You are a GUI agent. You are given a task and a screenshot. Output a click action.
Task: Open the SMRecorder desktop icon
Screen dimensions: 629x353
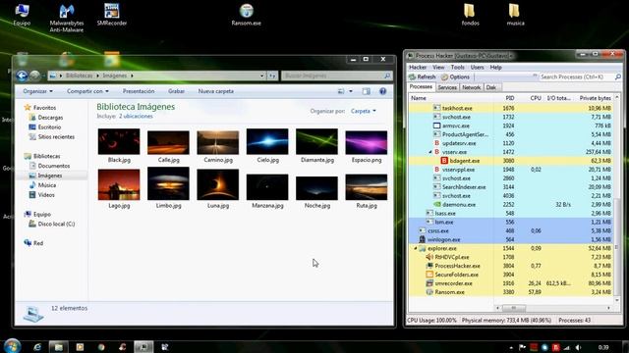pyautogui.click(x=111, y=15)
